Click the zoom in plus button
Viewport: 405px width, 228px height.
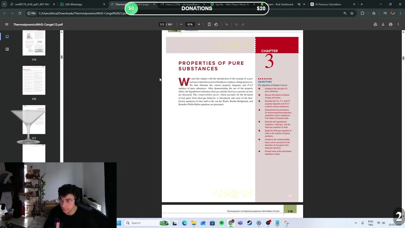(199, 24)
